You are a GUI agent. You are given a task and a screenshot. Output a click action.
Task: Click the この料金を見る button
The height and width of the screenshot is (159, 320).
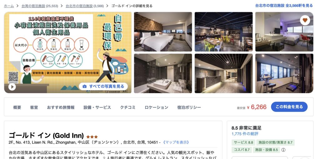click(289, 107)
